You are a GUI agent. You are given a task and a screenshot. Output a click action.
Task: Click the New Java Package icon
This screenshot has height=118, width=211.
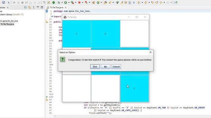[94, 3]
